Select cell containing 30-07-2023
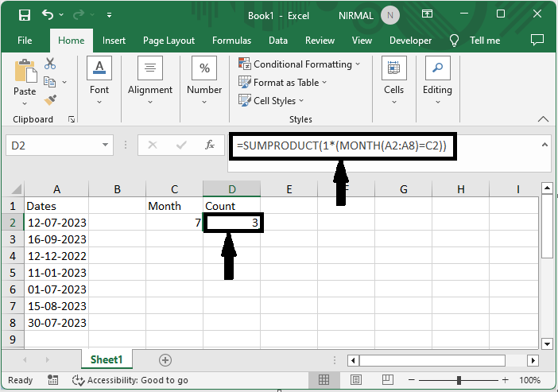This screenshot has width=558, height=392. 56,323
